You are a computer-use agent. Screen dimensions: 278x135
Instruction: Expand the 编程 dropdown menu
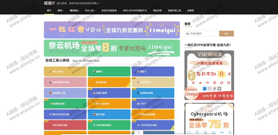[60, 11]
